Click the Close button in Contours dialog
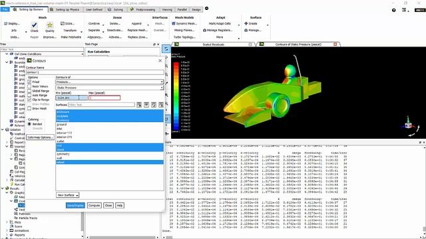426x239 pixels. [x=108, y=205]
